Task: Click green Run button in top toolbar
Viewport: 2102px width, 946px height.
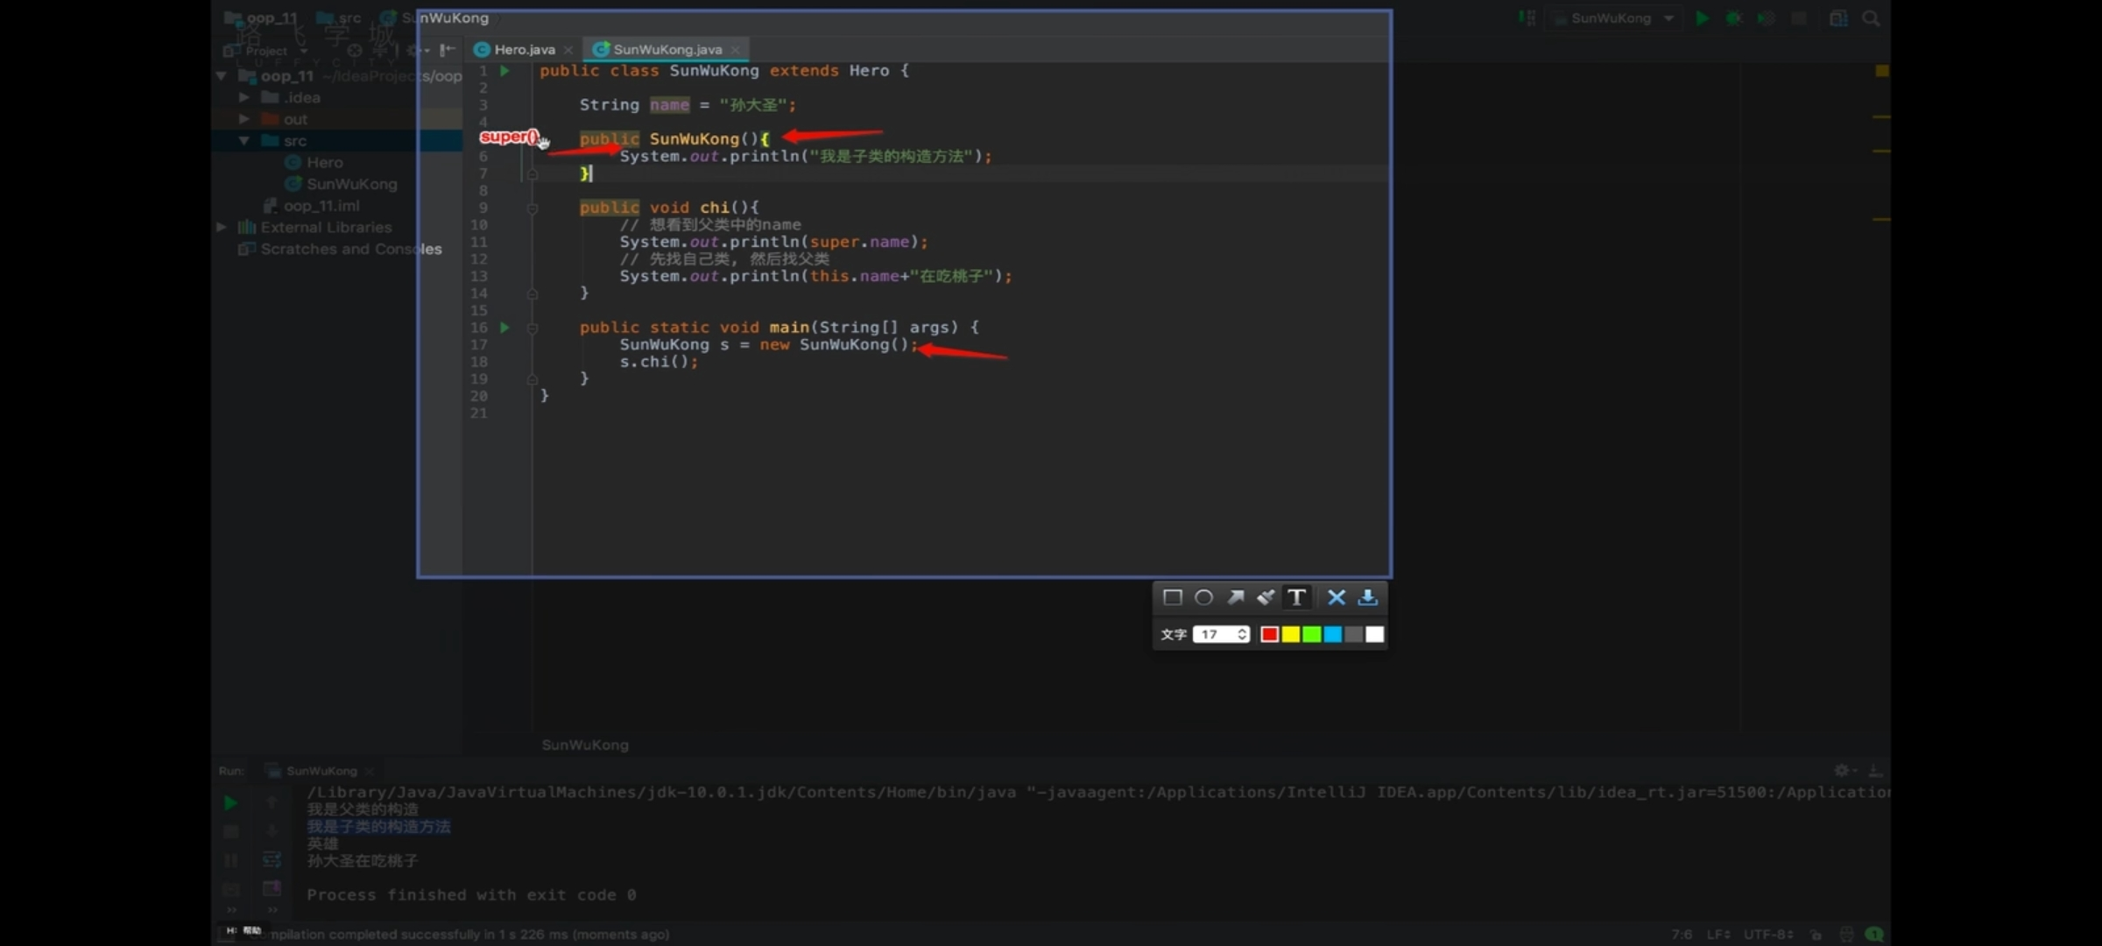Action: [x=1702, y=18]
